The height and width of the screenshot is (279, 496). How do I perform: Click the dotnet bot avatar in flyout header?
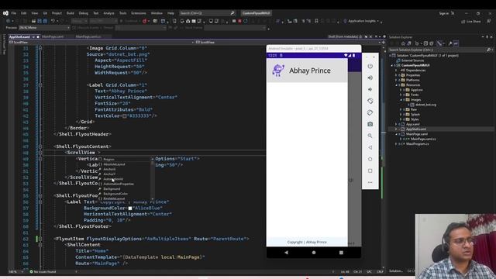click(278, 71)
